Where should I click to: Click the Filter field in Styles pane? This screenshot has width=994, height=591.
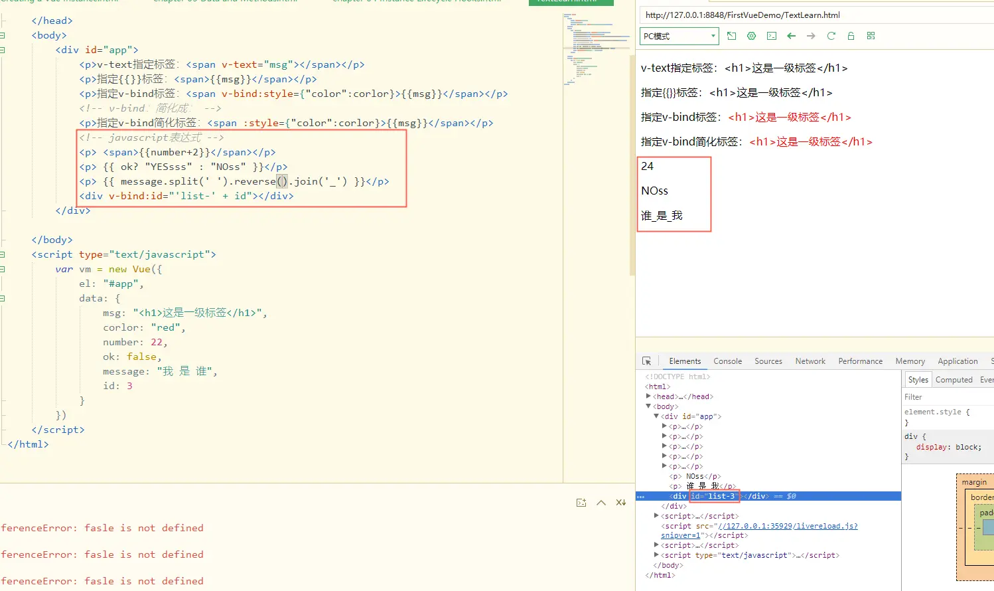(948, 397)
